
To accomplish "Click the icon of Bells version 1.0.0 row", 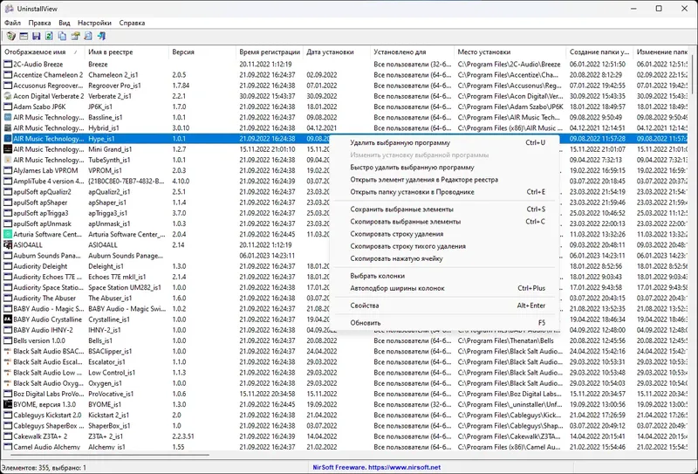I will (8, 340).
